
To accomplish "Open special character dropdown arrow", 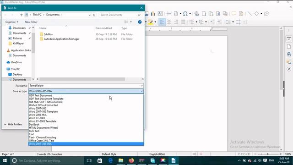I will (190, 13).
